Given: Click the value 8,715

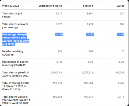Looking at the screenshot, I should pyautogui.click(x=121, y=97).
